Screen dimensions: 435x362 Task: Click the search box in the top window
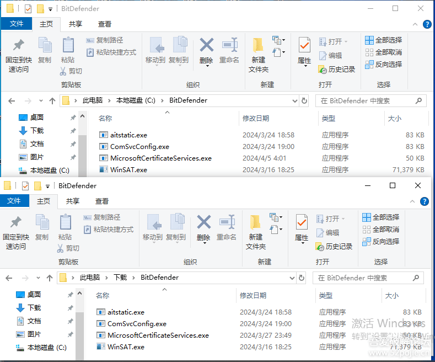pos(371,101)
